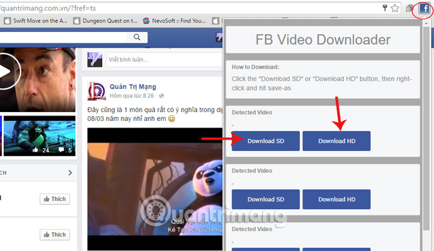Click the Quản Trị Mạng page avatar

[x=97, y=91]
